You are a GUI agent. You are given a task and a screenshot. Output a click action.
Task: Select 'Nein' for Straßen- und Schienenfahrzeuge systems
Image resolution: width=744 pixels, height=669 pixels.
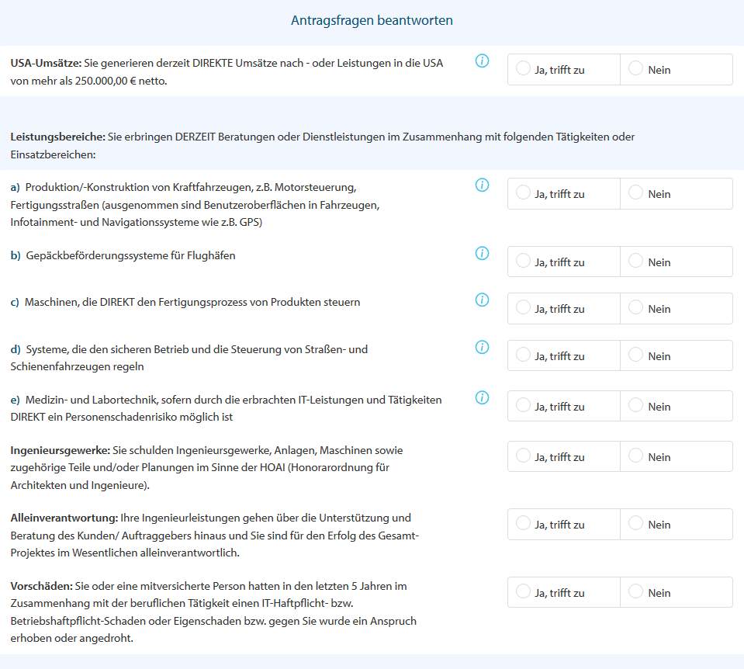636,355
